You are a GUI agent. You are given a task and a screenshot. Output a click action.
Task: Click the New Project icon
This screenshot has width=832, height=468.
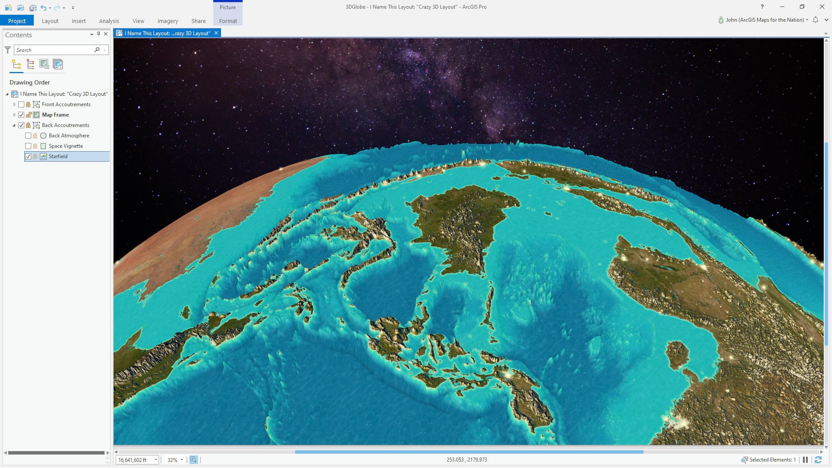8,7
